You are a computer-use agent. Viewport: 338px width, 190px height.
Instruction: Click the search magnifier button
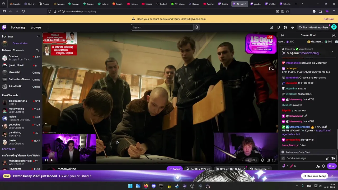196,27
